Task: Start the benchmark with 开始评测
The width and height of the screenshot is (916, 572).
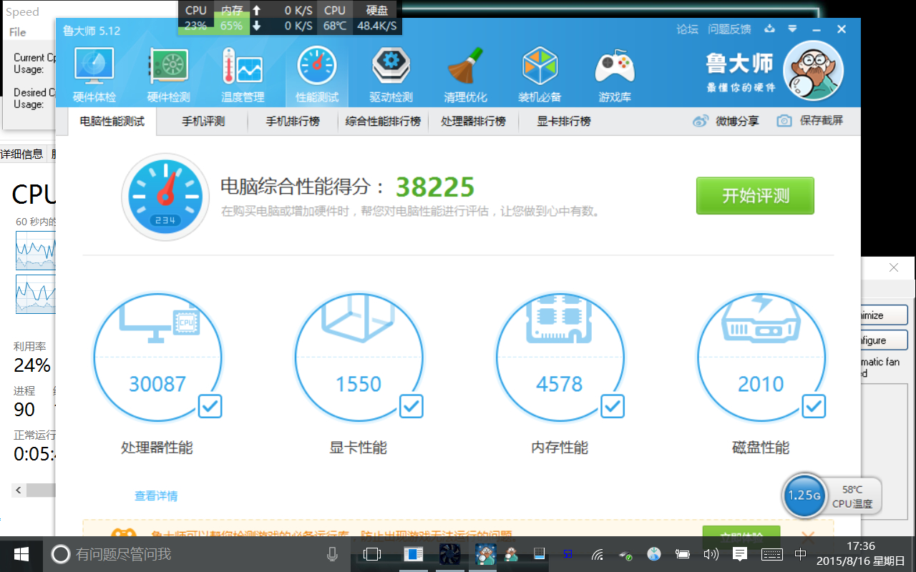Action: tap(755, 195)
